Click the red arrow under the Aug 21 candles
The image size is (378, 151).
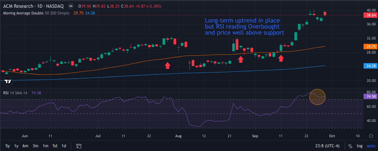click(241, 59)
